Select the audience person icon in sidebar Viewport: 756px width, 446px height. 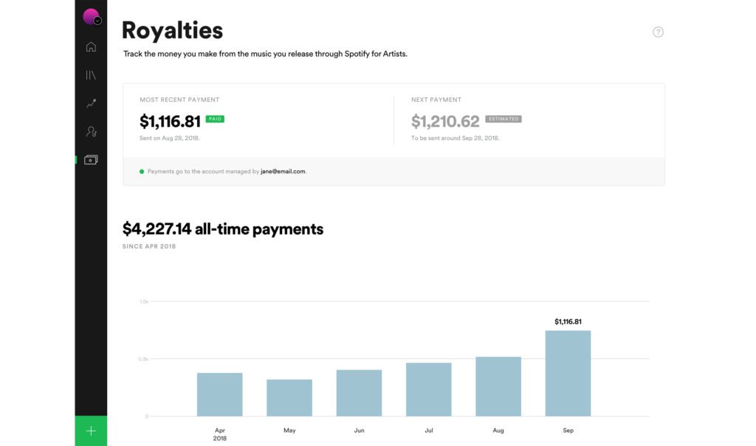91,132
